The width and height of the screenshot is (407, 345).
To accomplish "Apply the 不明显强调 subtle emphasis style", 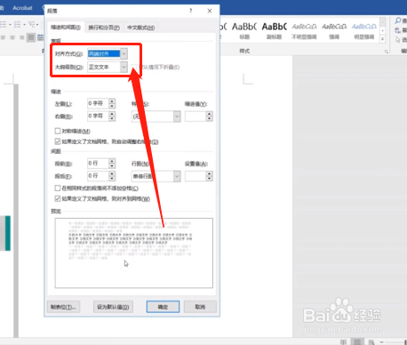I will 304,31.
